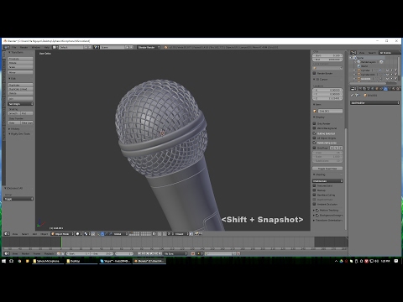Screen dimensions: 403x302
Task: Click the timeline current frame field
Action: (124, 253)
